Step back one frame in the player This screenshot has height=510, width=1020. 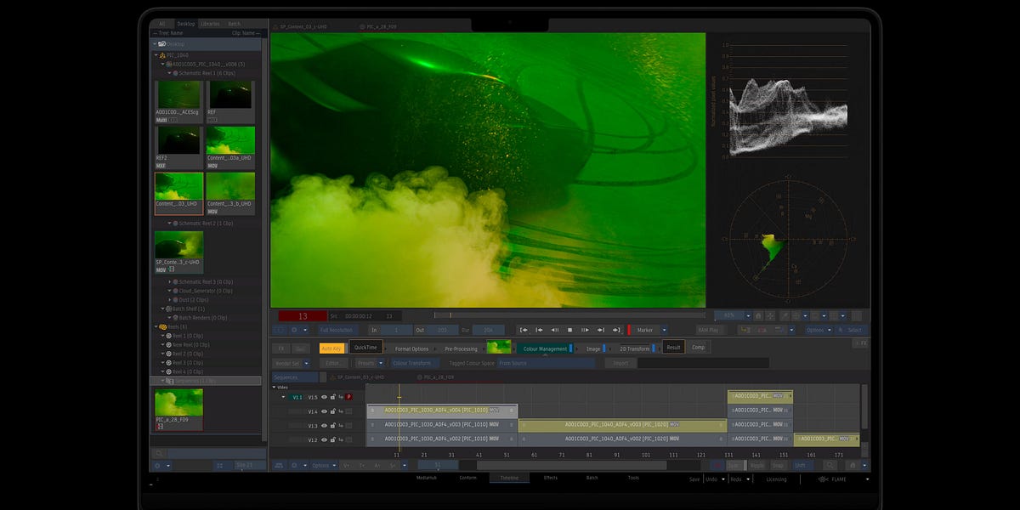click(539, 330)
